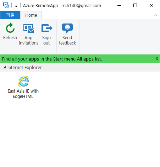The image size is (160, 167).
Task: Click the Azure RemoteApp title bar icon
Action: click(6, 5)
